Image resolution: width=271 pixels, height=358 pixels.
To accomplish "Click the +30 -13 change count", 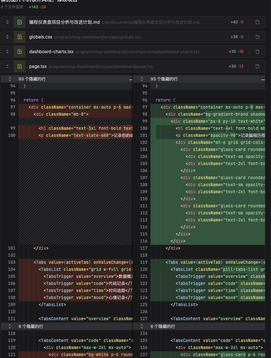I will click(236, 67).
